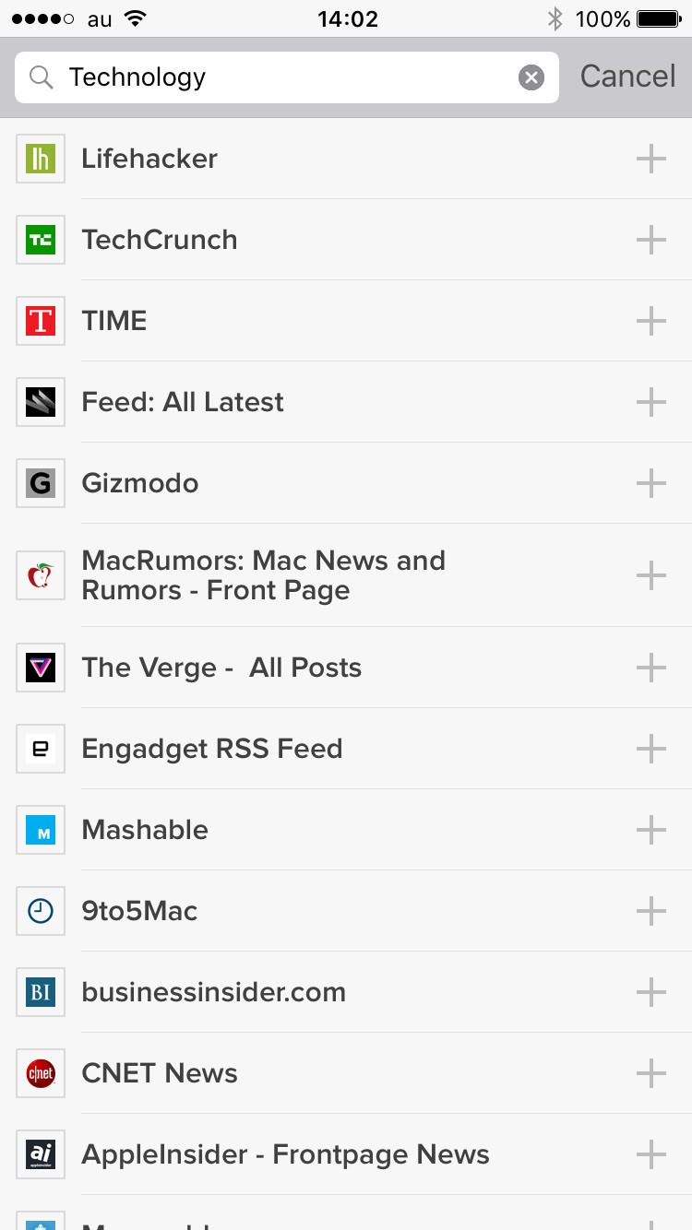The image size is (692, 1230).
Task: Tap the Gizmodo G logo icon
Action: 41,483
